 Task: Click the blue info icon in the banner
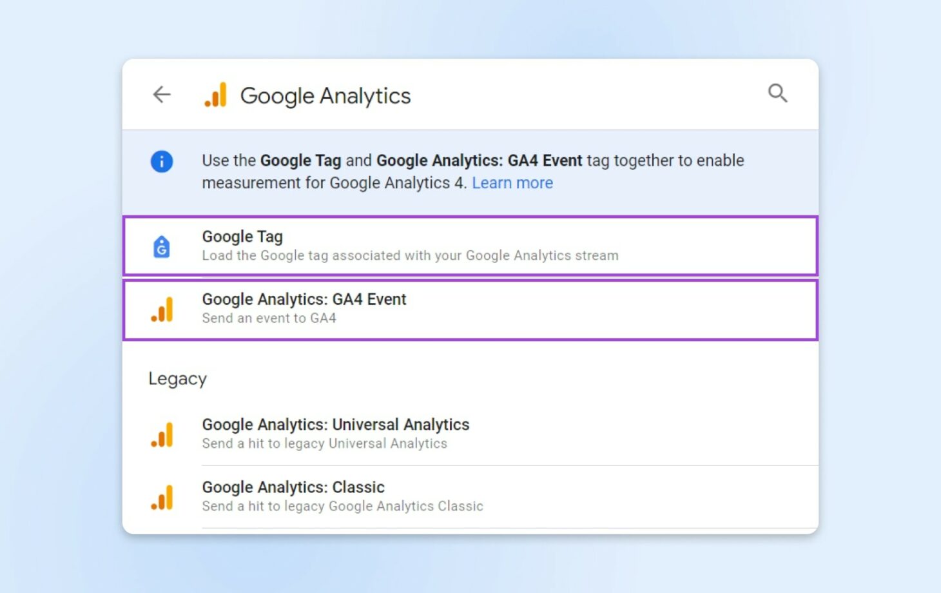click(x=161, y=162)
